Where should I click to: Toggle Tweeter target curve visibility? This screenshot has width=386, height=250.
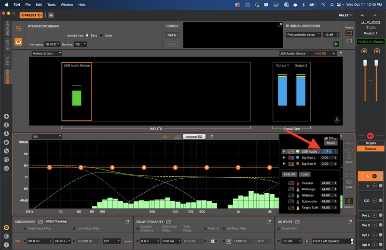pos(291,183)
